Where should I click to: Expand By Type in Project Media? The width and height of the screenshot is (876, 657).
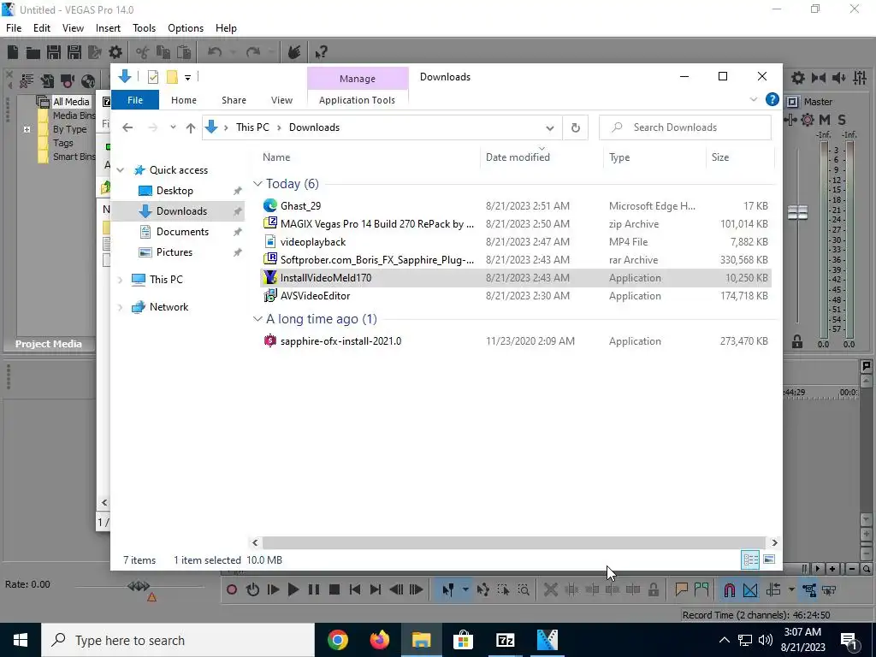coord(27,129)
